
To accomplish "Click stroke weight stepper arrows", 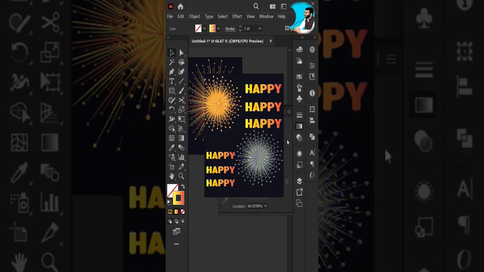I will [x=240, y=28].
